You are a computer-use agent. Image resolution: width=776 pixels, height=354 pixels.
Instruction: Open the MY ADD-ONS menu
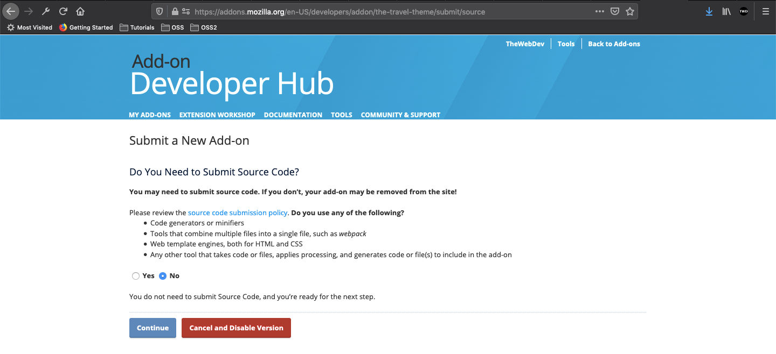150,115
